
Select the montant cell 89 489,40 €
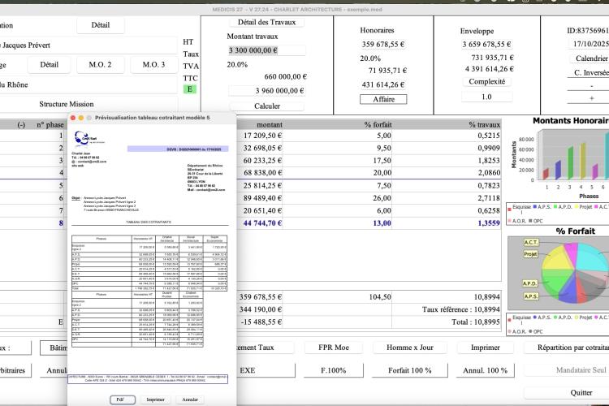tap(260, 198)
